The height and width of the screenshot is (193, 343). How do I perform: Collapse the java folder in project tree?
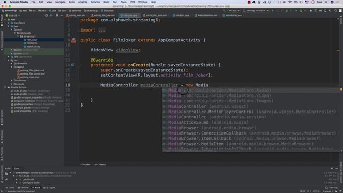click(x=9, y=26)
